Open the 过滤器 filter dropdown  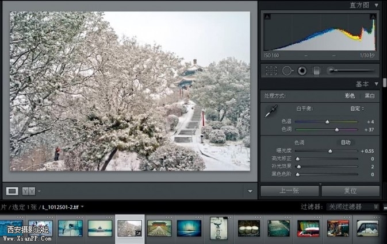coord(352,207)
